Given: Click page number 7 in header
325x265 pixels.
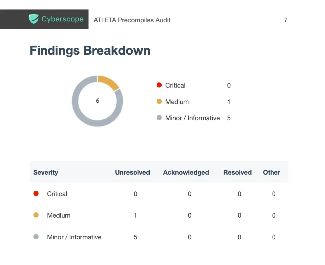Looking at the screenshot, I should click(286, 20).
